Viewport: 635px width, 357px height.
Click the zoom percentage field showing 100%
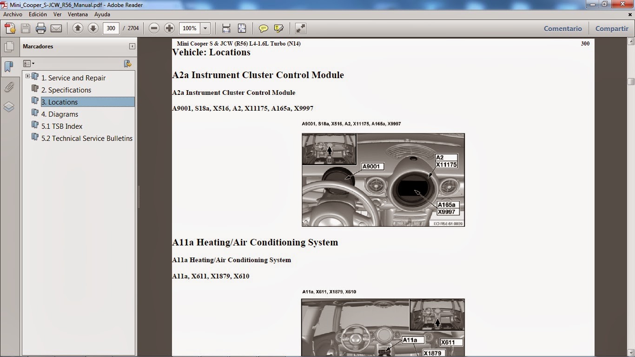[x=191, y=28]
